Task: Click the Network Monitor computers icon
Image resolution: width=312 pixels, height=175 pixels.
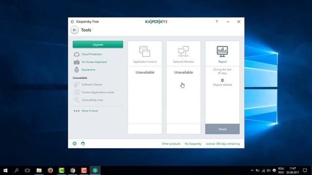Action: (x=183, y=52)
